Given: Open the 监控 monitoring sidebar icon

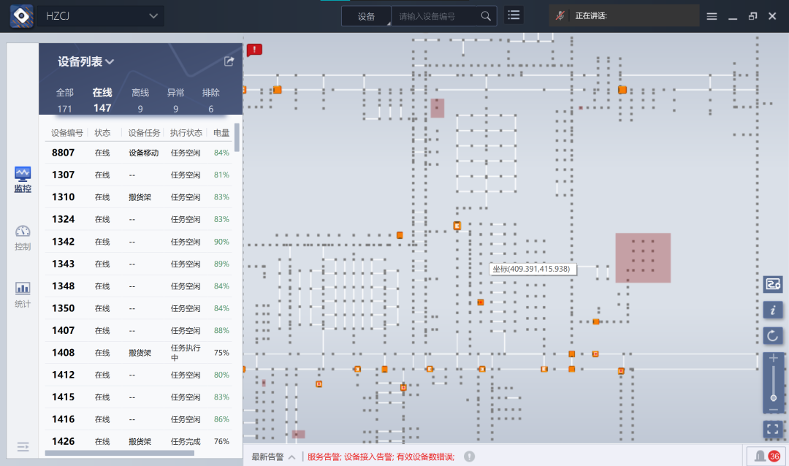Looking at the screenshot, I should (23, 180).
